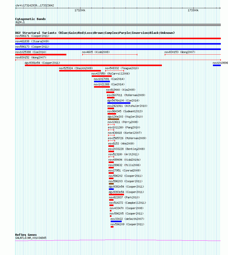Click the 4q34.1 cytogenetic band label

pyautogui.click(x=20, y=22)
